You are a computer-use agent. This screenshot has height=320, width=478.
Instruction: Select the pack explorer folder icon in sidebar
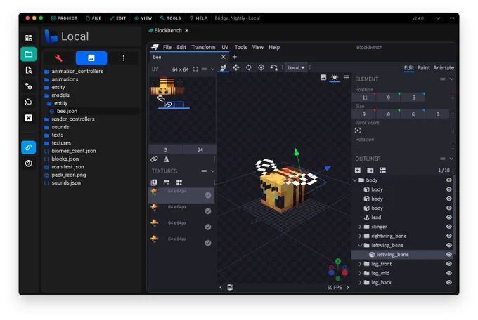[28, 54]
